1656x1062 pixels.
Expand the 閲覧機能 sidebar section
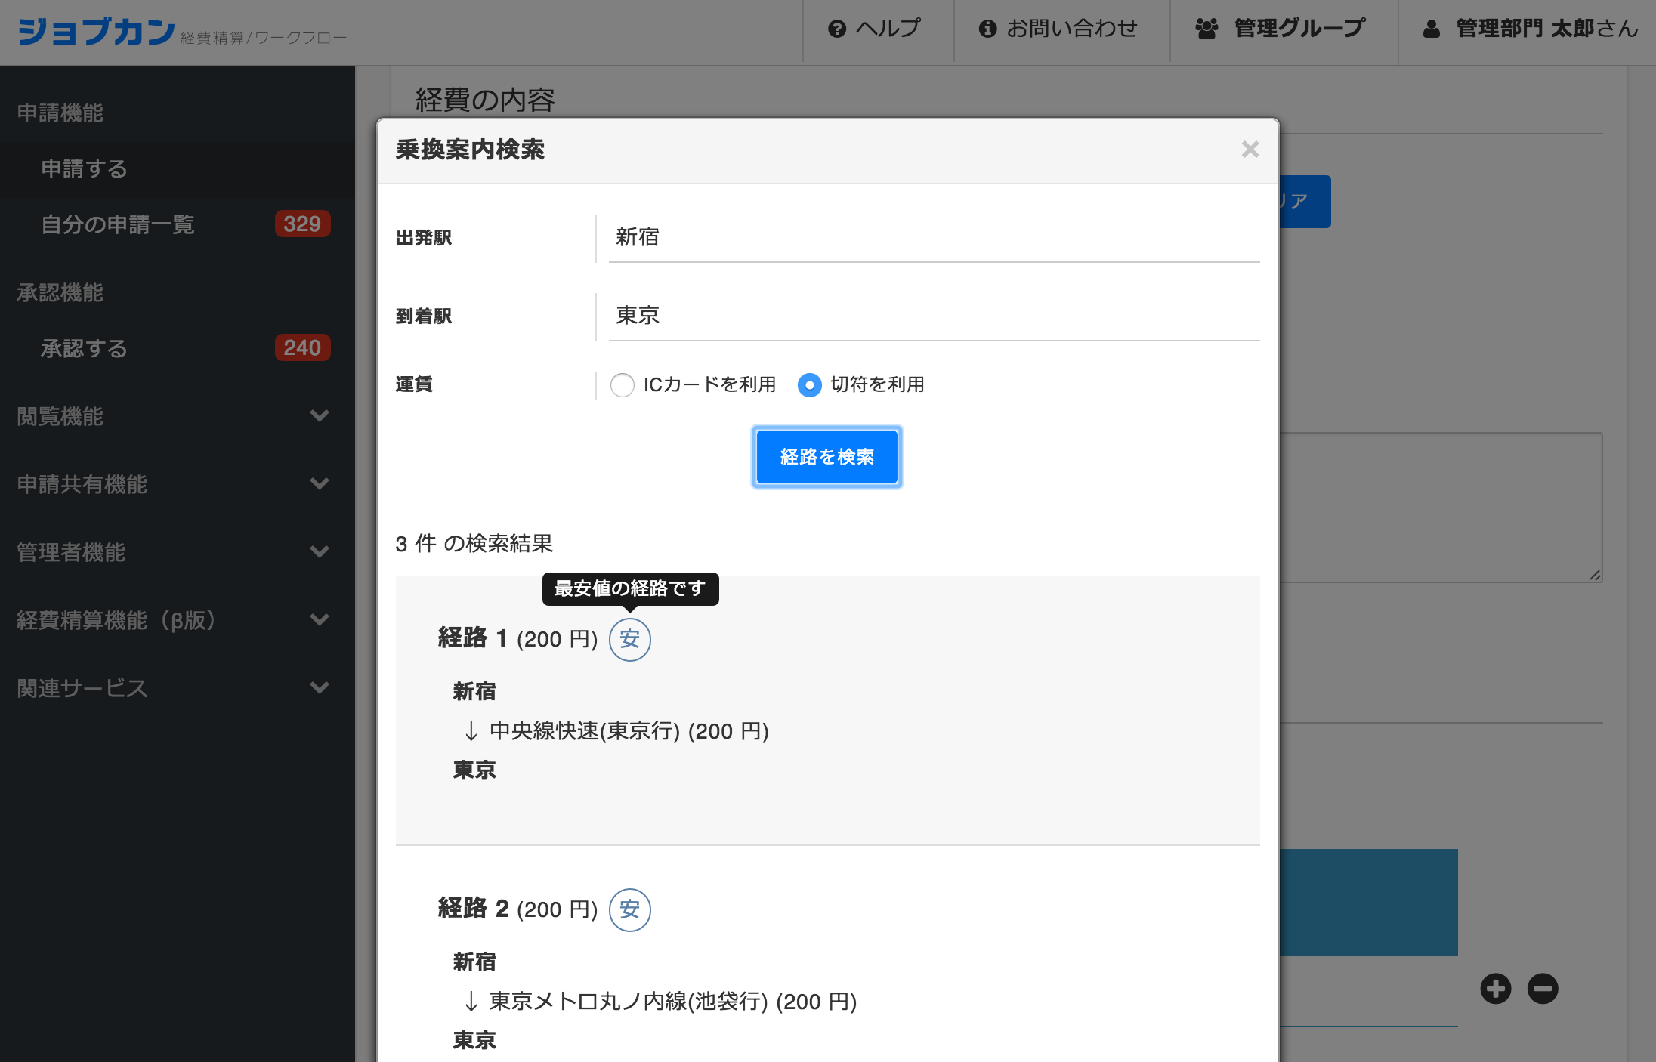click(173, 416)
